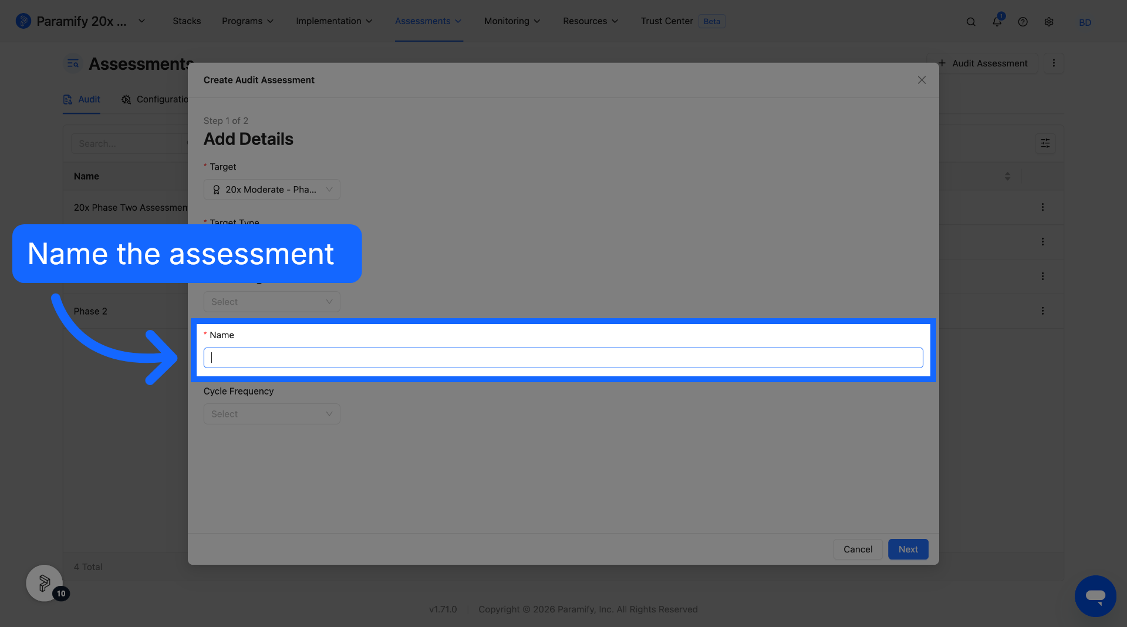Open the help question-mark icon
Viewport: 1127px width, 627px height.
[x=1023, y=22]
